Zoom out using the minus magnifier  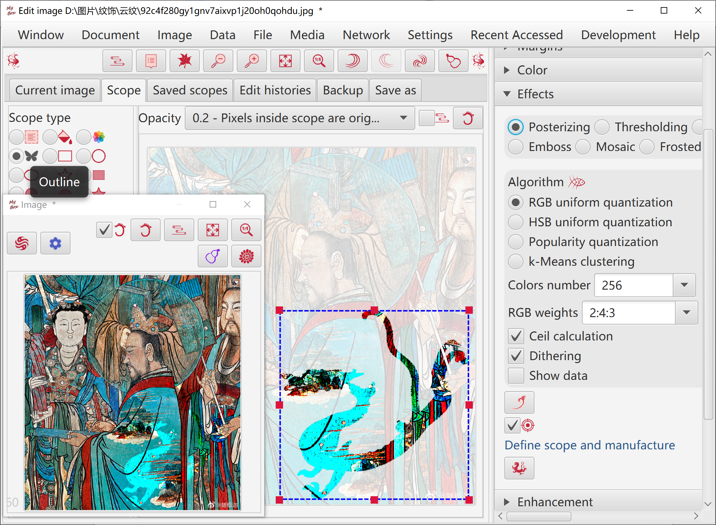pos(218,61)
